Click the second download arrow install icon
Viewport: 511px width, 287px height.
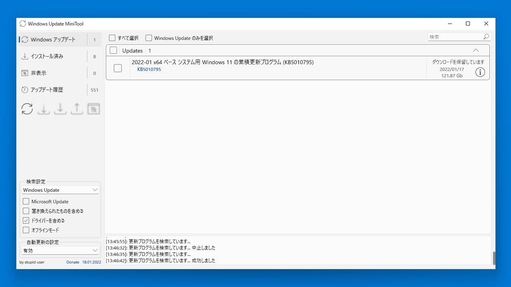60,109
